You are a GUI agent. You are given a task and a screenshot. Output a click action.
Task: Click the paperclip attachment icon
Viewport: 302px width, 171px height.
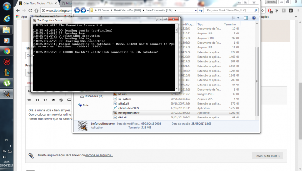coord(31,156)
